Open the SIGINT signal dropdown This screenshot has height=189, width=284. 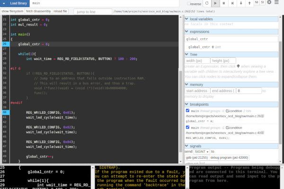pyautogui.click(x=201, y=151)
